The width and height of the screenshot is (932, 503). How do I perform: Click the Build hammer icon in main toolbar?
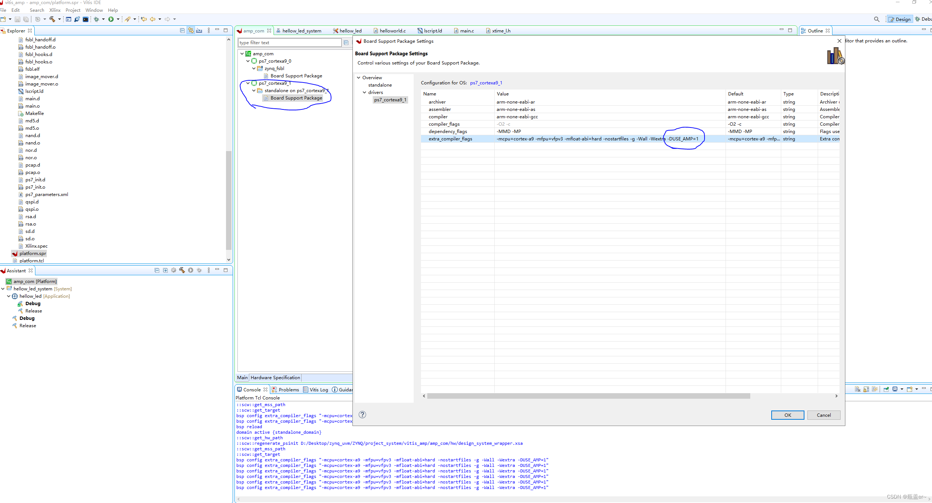(52, 19)
